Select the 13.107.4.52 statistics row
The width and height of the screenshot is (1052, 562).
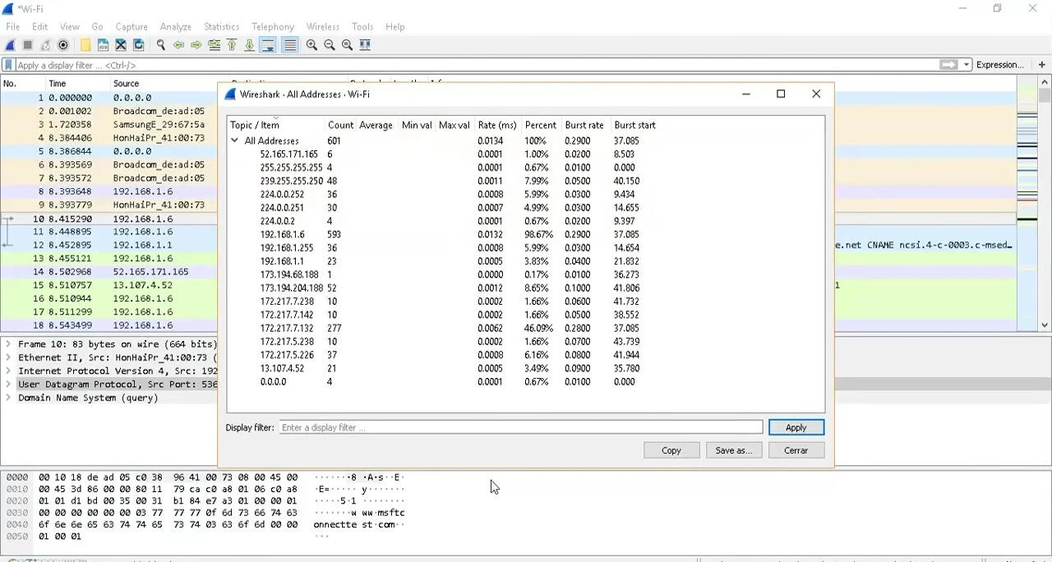[x=526, y=368]
